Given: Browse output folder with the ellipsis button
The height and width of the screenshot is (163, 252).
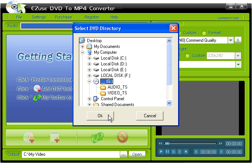Looking at the screenshot, I should point(123,155).
